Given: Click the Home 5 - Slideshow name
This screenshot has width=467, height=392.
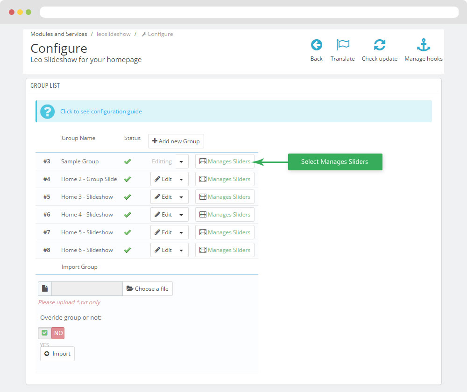Looking at the screenshot, I should click(87, 232).
